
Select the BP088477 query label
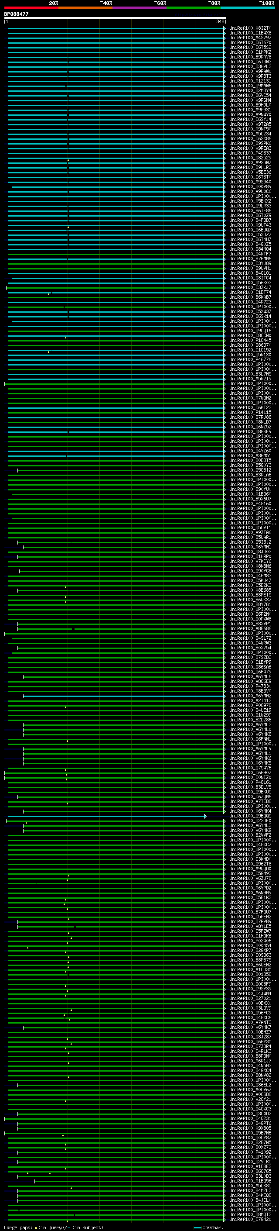point(16,14)
